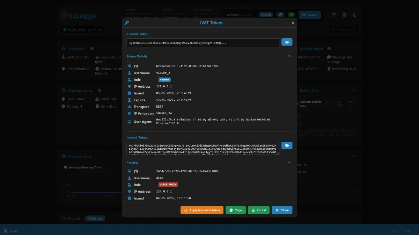The height and width of the screenshot is (235, 419).
Task: Click the JTI fingerprint icon in Token Details
Action: click(130, 66)
